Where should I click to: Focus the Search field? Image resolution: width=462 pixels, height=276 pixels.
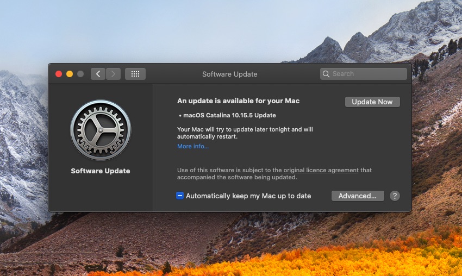(364, 74)
